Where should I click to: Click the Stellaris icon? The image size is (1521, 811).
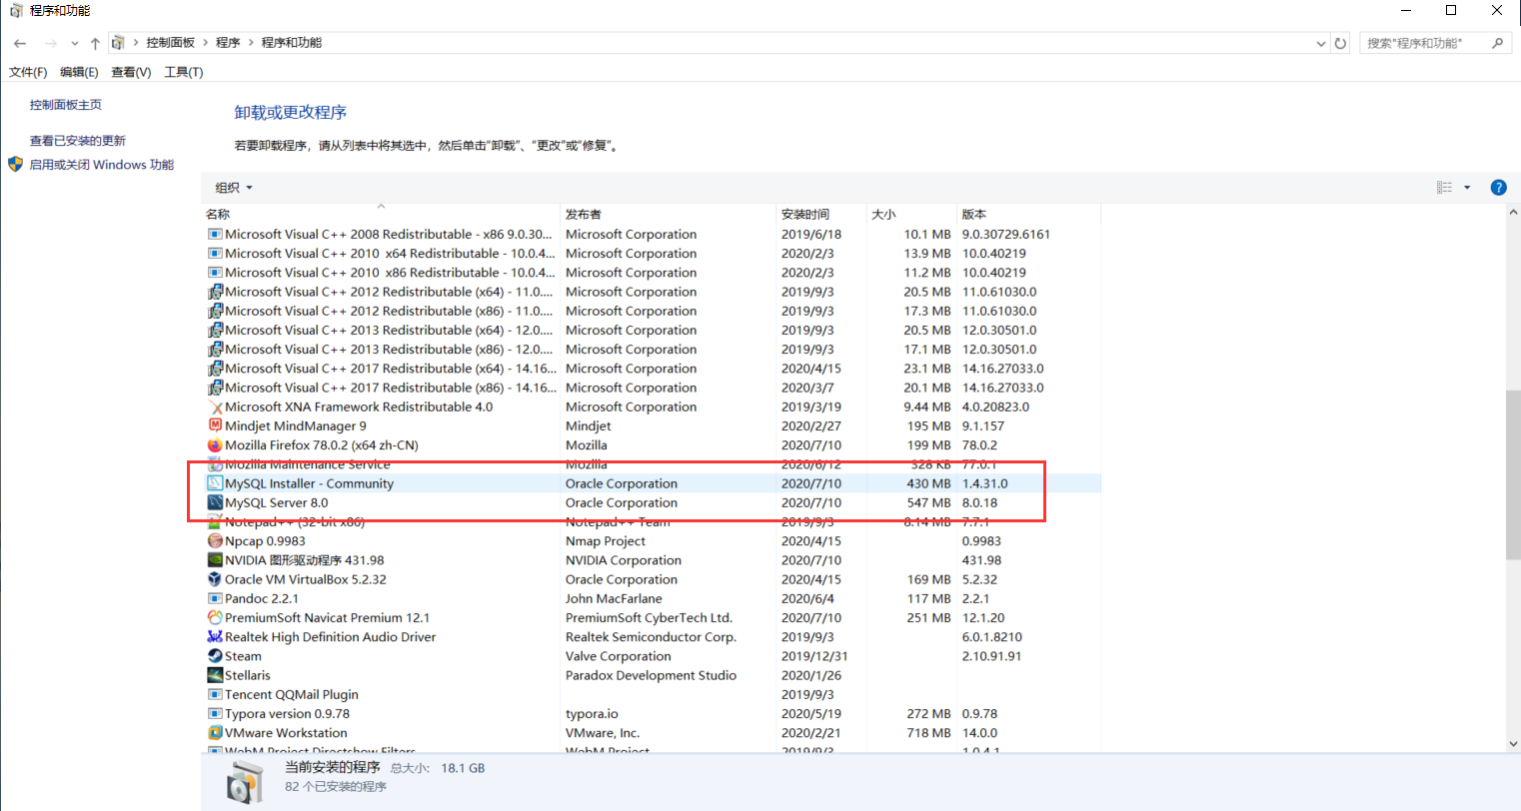[x=215, y=675]
